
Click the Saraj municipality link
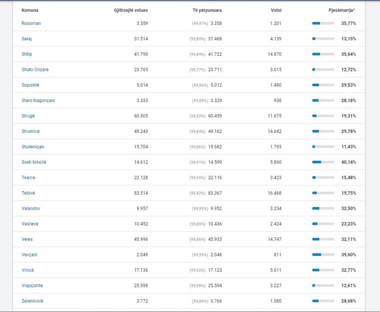[x=26, y=39]
